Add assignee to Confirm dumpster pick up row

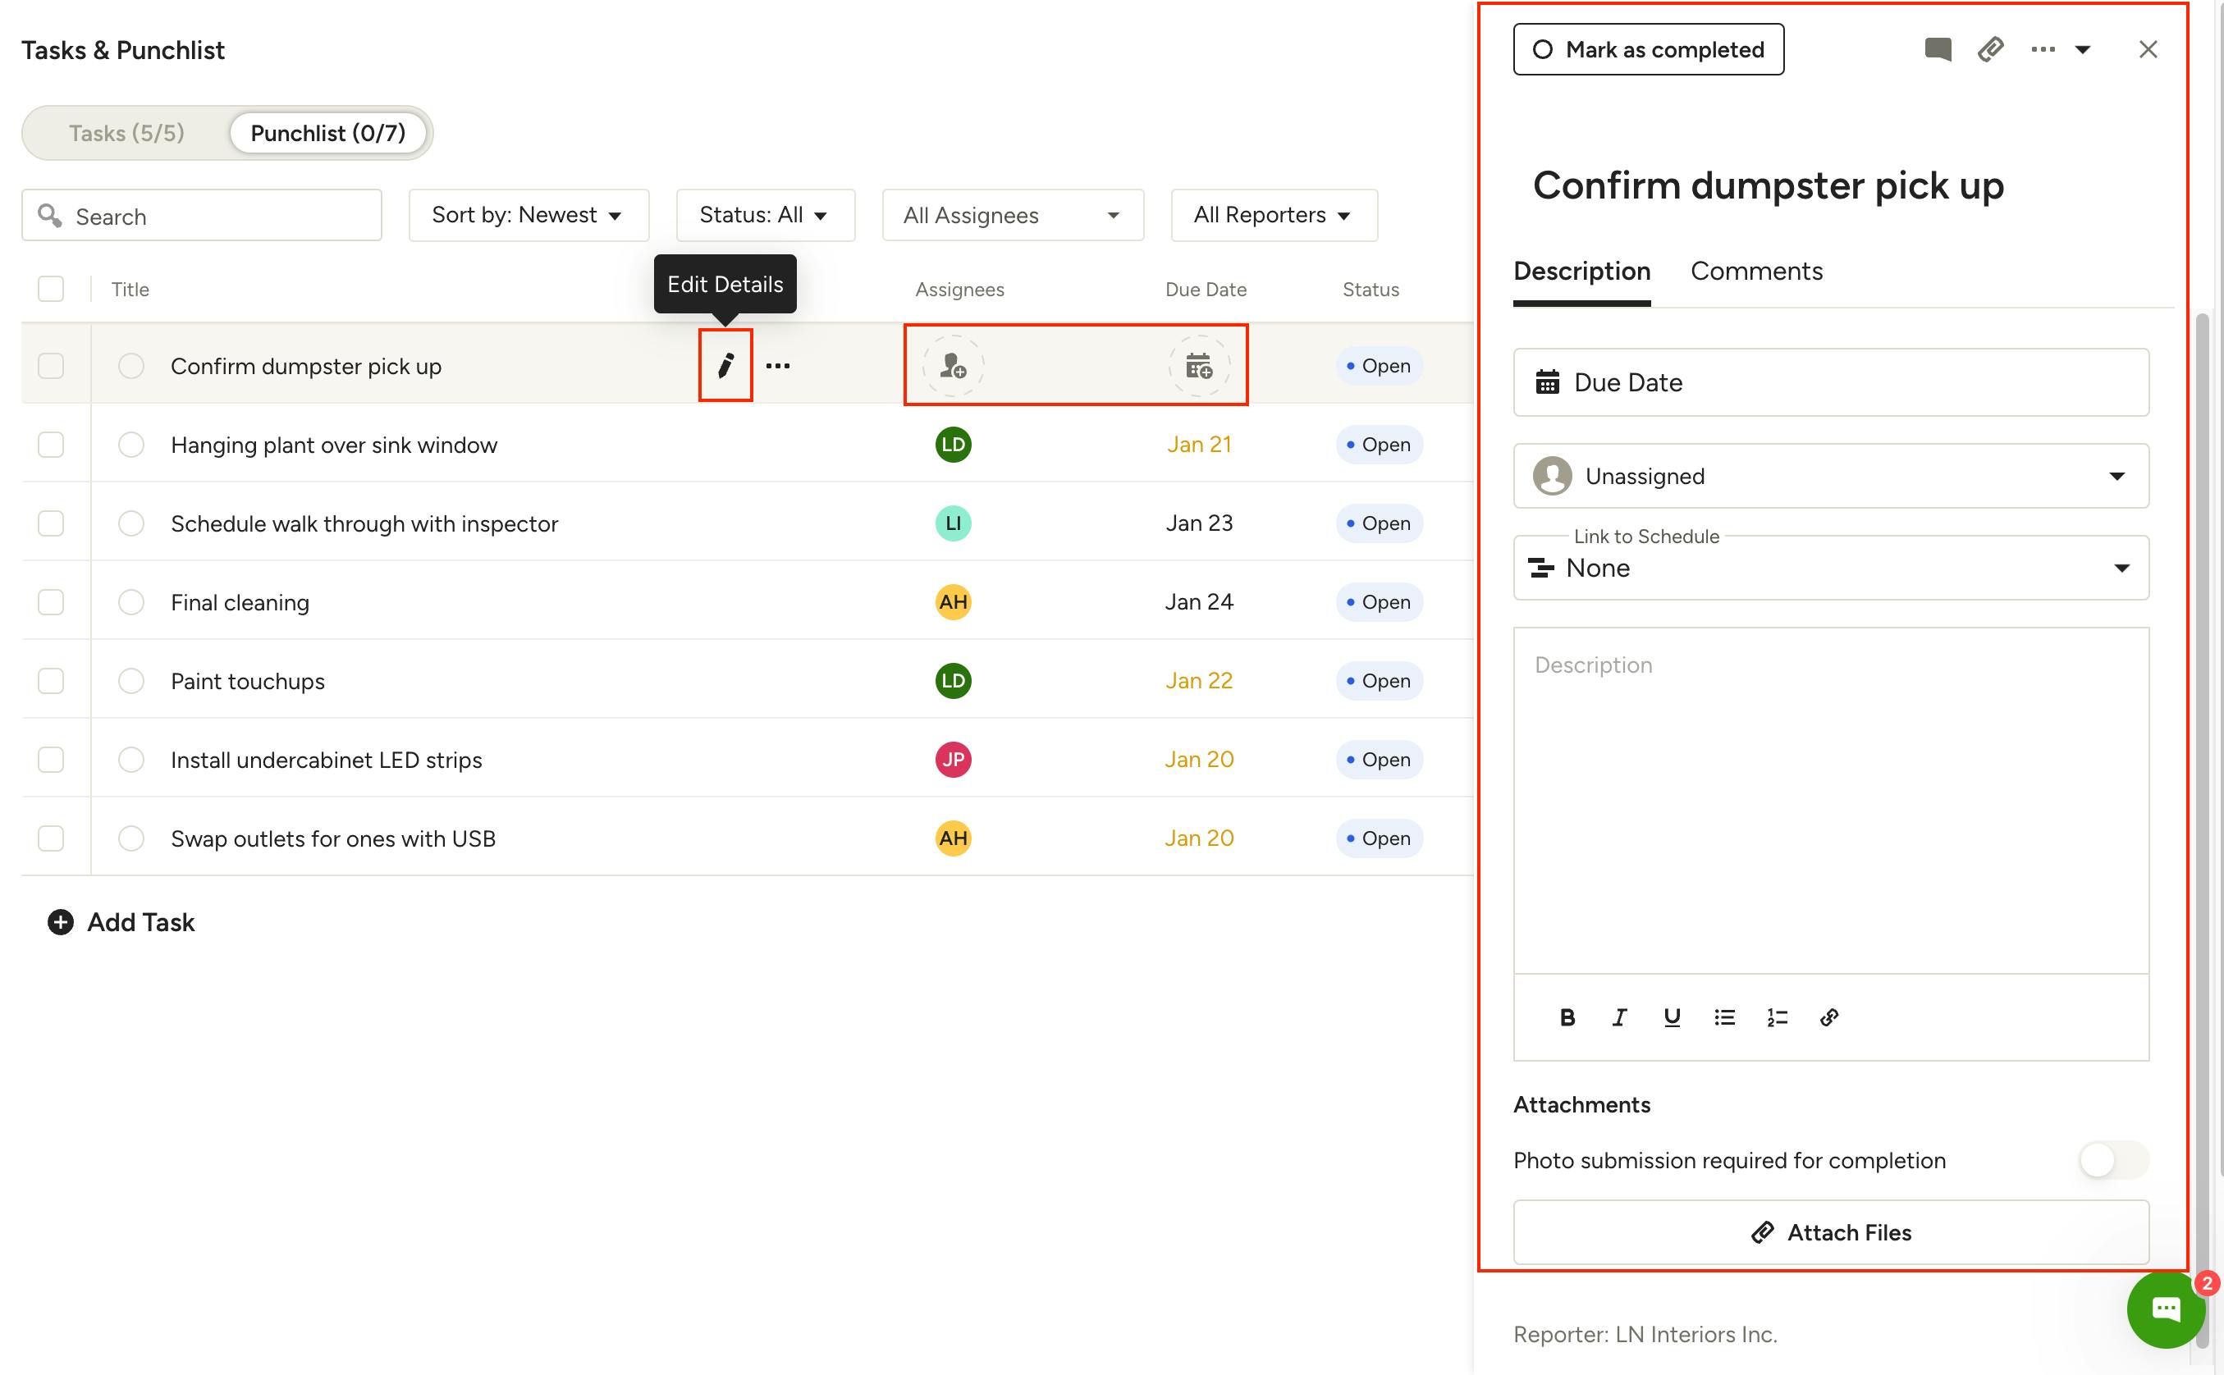click(952, 366)
